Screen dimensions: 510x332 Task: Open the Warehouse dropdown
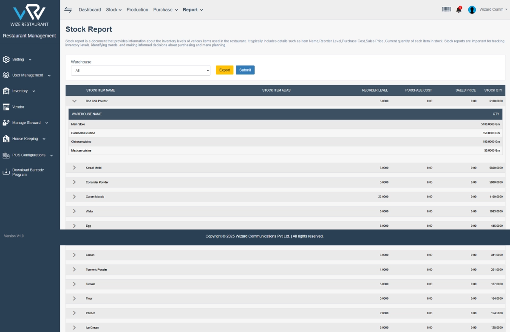[x=140, y=71]
